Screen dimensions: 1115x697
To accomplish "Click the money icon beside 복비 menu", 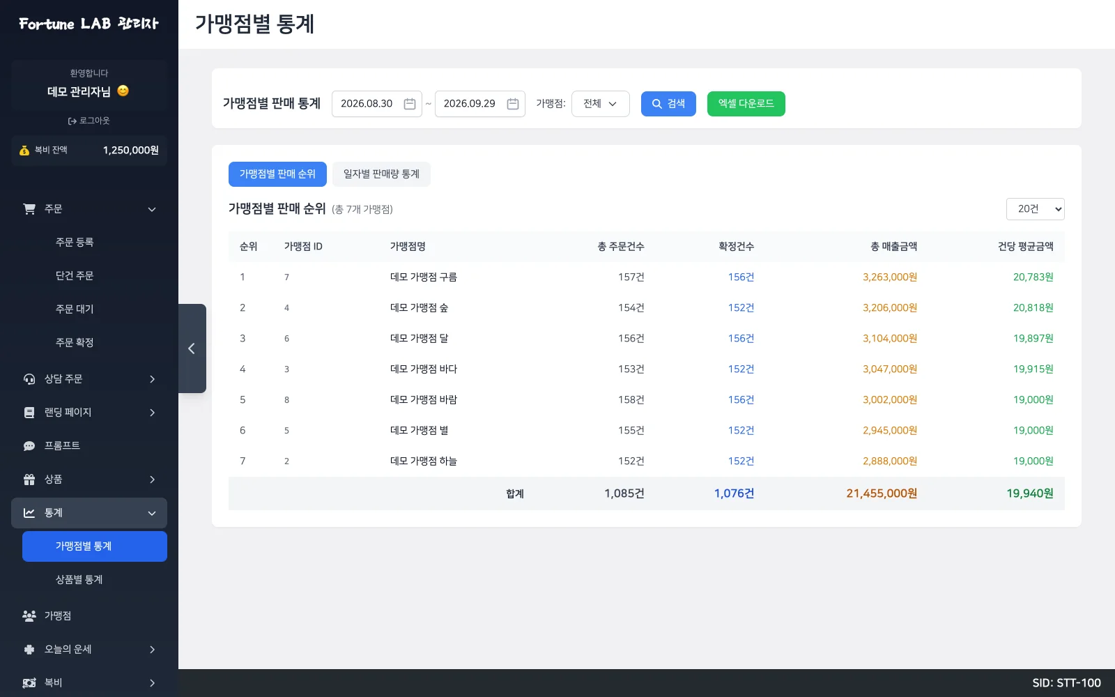I will [29, 683].
